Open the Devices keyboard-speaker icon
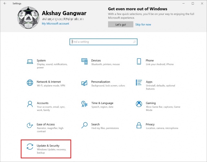The image size is (207, 162). point(84,61)
